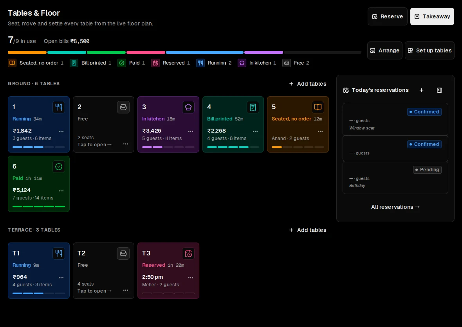This screenshot has width=462, height=327.
Task: Filter tables by Running status
Action: (x=214, y=63)
